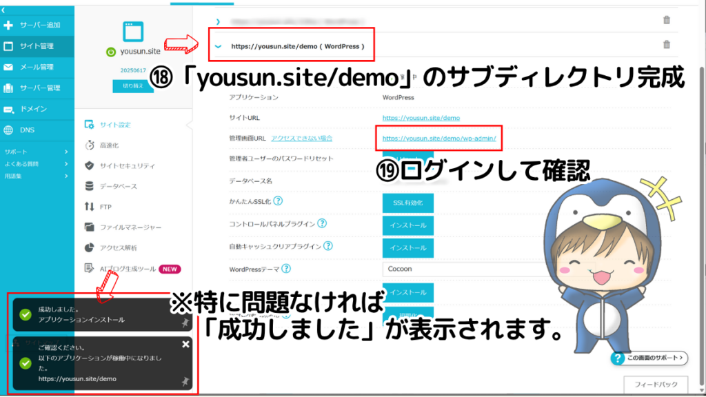
Task: Pin the 成功しました notification
Action: point(185,323)
